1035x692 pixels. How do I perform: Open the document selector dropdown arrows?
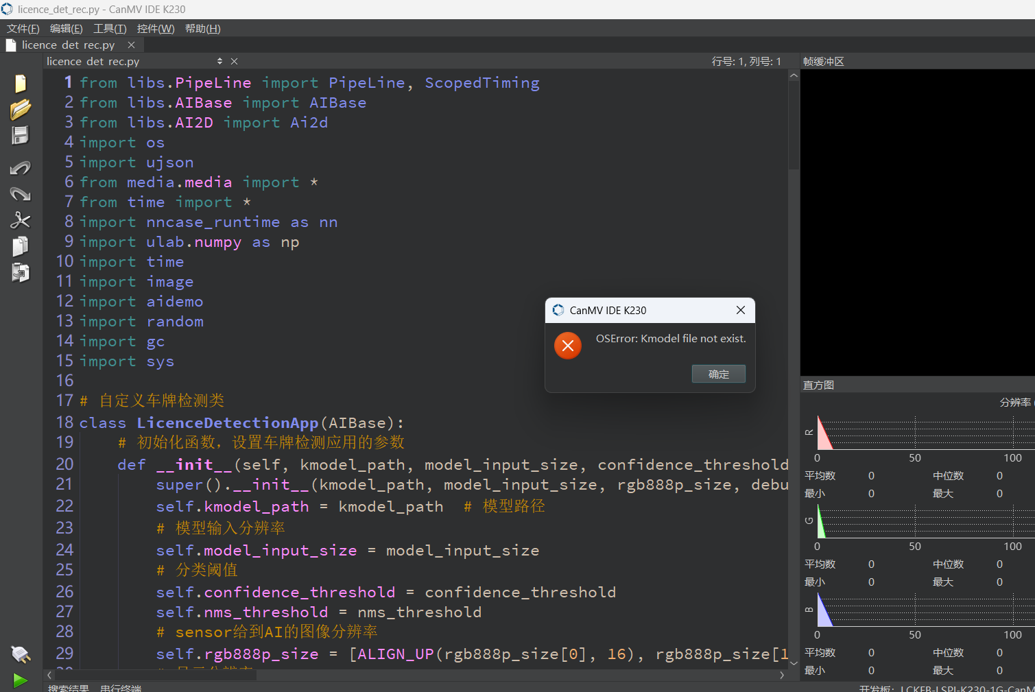pyautogui.click(x=219, y=61)
